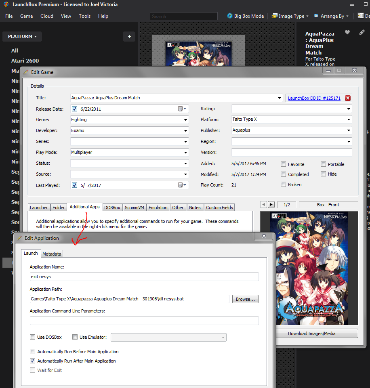Click the main Search box

click(184, 16)
